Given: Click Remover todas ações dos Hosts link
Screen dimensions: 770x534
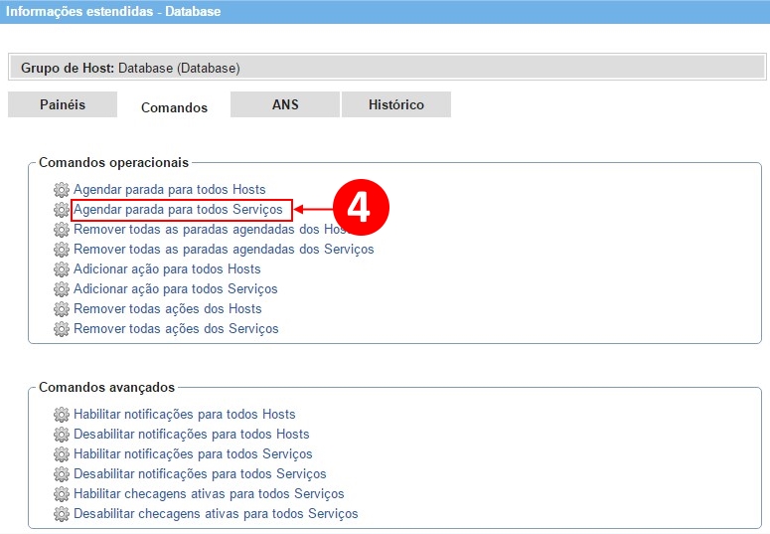Looking at the screenshot, I should click(167, 309).
